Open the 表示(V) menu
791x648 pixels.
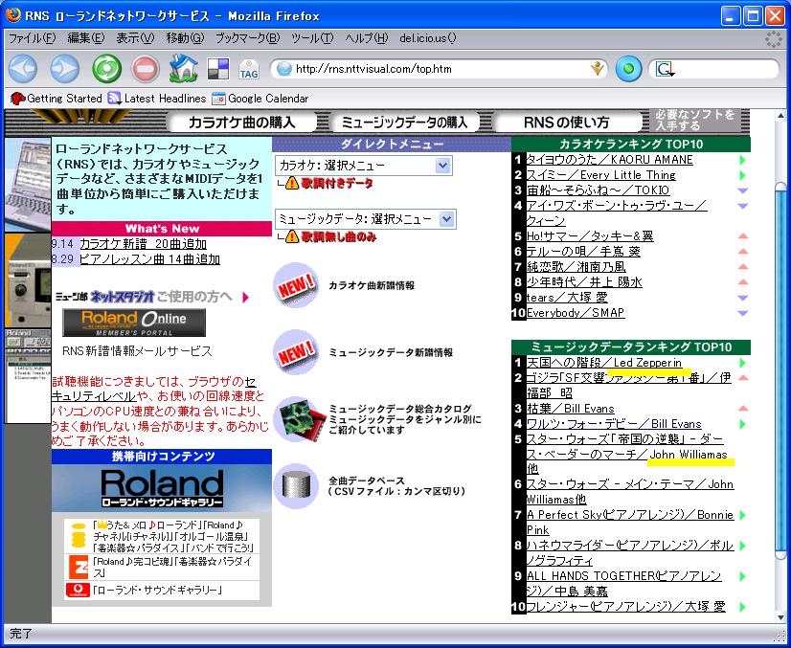(135, 38)
